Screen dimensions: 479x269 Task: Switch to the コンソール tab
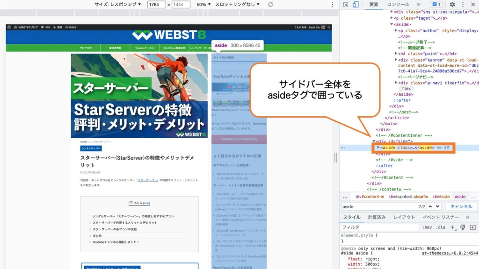398,5
